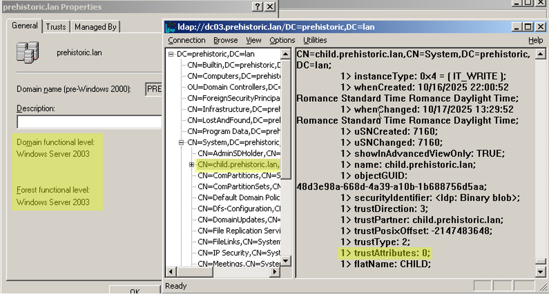Click the pre-Windows 2000 domain name field

[154, 89]
